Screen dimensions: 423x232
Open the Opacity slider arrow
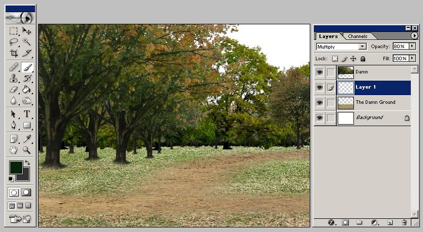[x=412, y=47]
